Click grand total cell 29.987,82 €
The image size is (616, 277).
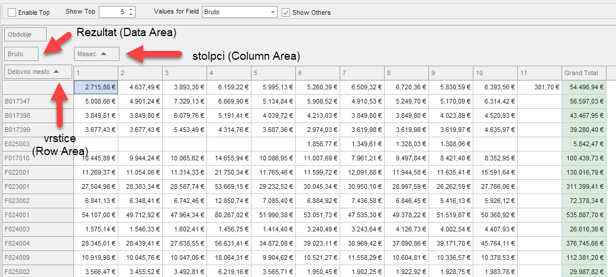584,271
